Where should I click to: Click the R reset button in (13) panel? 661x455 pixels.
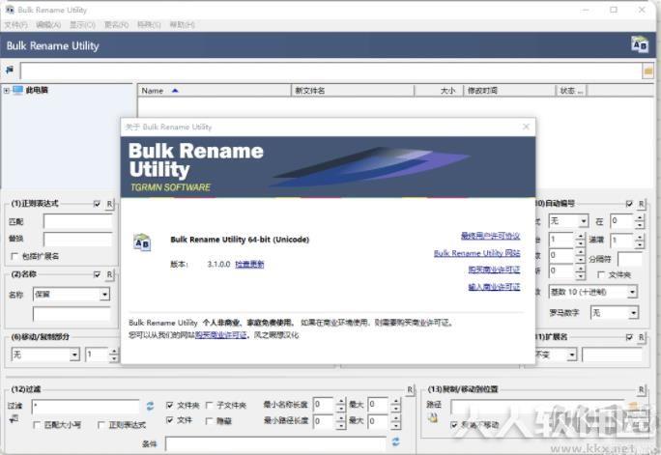[641, 389]
